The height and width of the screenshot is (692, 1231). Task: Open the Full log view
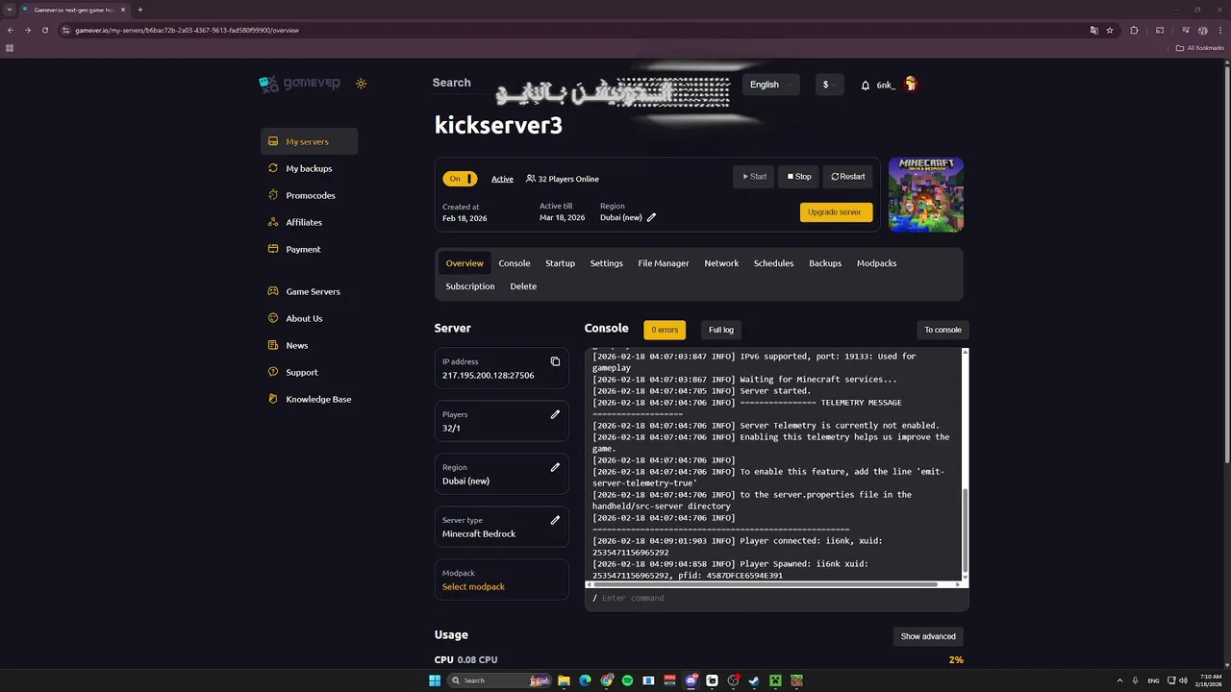point(721,330)
